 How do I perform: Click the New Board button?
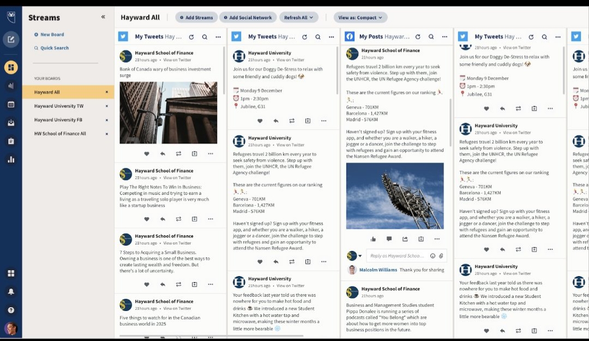[49, 34]
